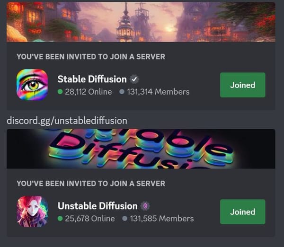The width and height of the screenshot is (284, 247).
Task: Open the Unstable Diffusion server name
Action: [98, 206]
